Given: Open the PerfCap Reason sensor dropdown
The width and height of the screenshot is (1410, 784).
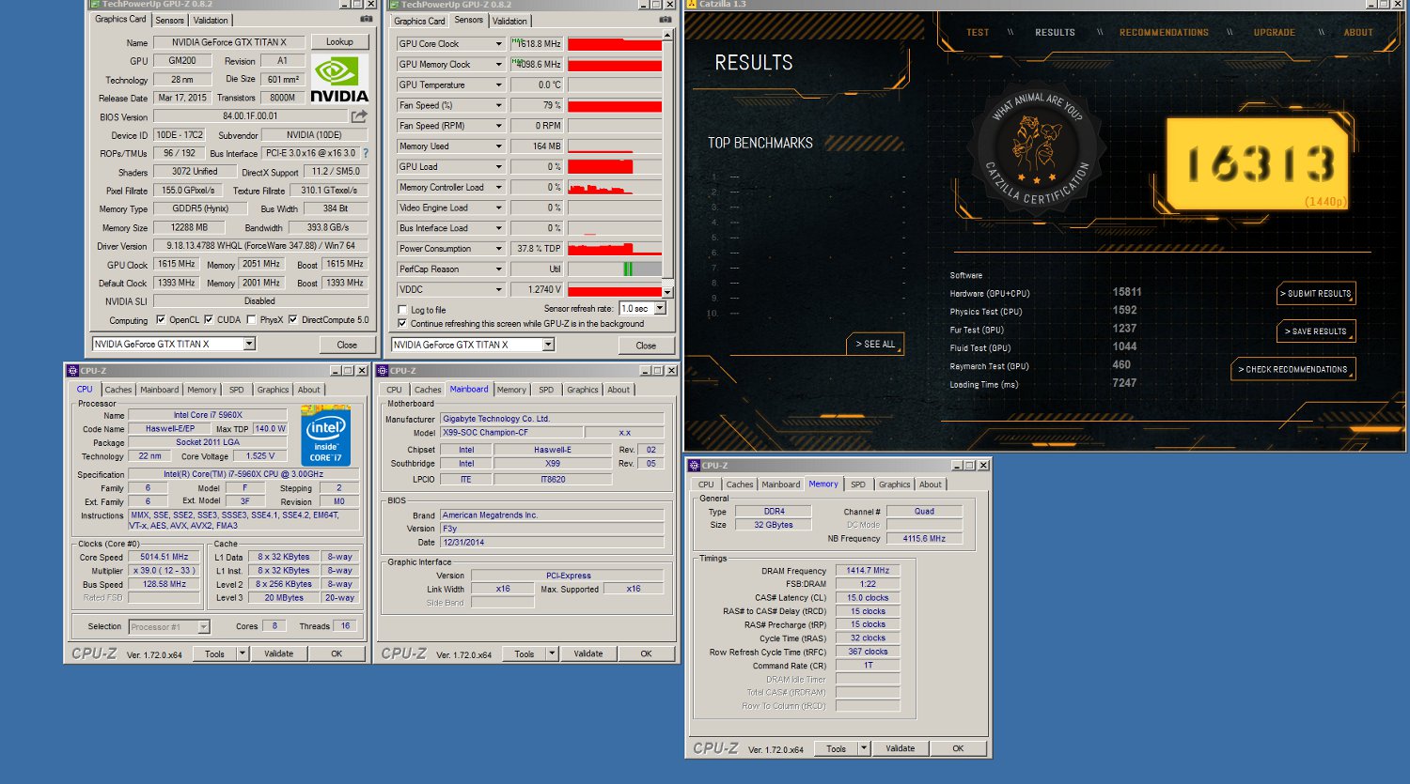Looking at the screenshot, I should [x=499, y=269].
